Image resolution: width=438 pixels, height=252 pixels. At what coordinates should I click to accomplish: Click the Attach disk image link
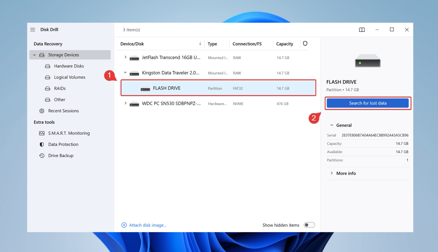[x=148, y=225]
